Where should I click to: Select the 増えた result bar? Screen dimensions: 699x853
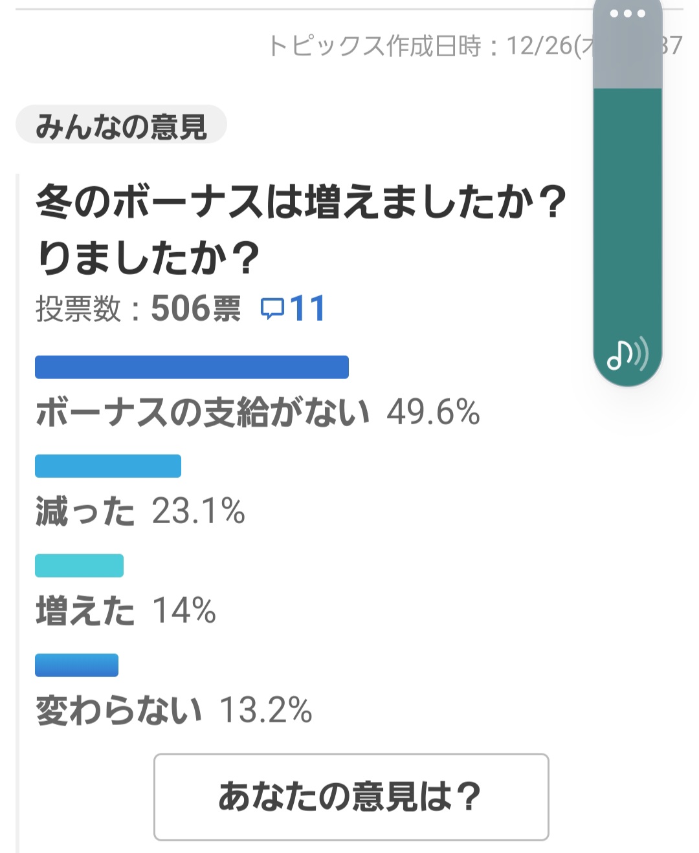coord(79,565)
